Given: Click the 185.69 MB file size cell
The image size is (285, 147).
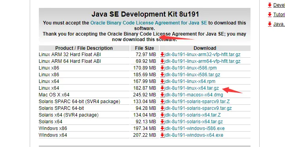Looking at the screenshot, I should tap(145, 75).
